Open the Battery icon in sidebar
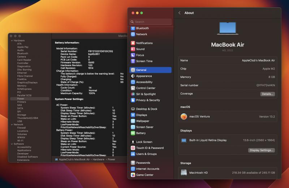 pyautogui.click(x=133, y=133)
